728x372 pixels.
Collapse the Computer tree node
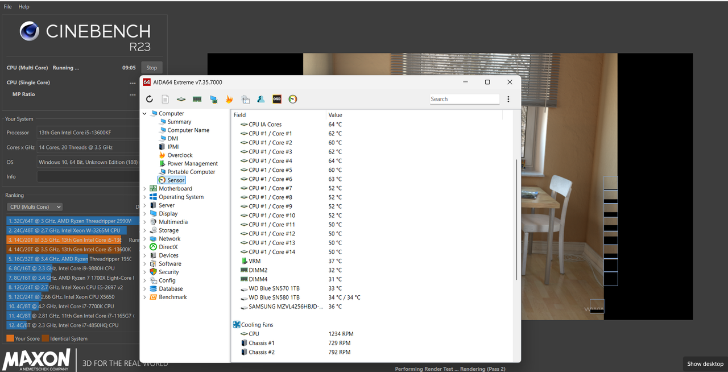[x=144, y=114]
